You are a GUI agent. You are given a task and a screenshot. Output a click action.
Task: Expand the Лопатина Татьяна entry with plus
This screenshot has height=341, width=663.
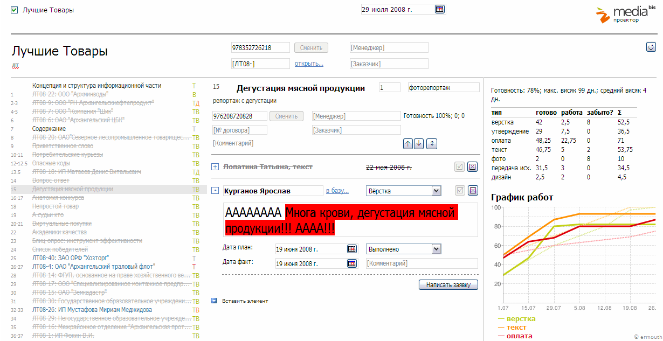(215, 167)
